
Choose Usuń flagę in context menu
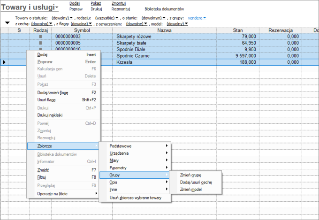point(63,100)
